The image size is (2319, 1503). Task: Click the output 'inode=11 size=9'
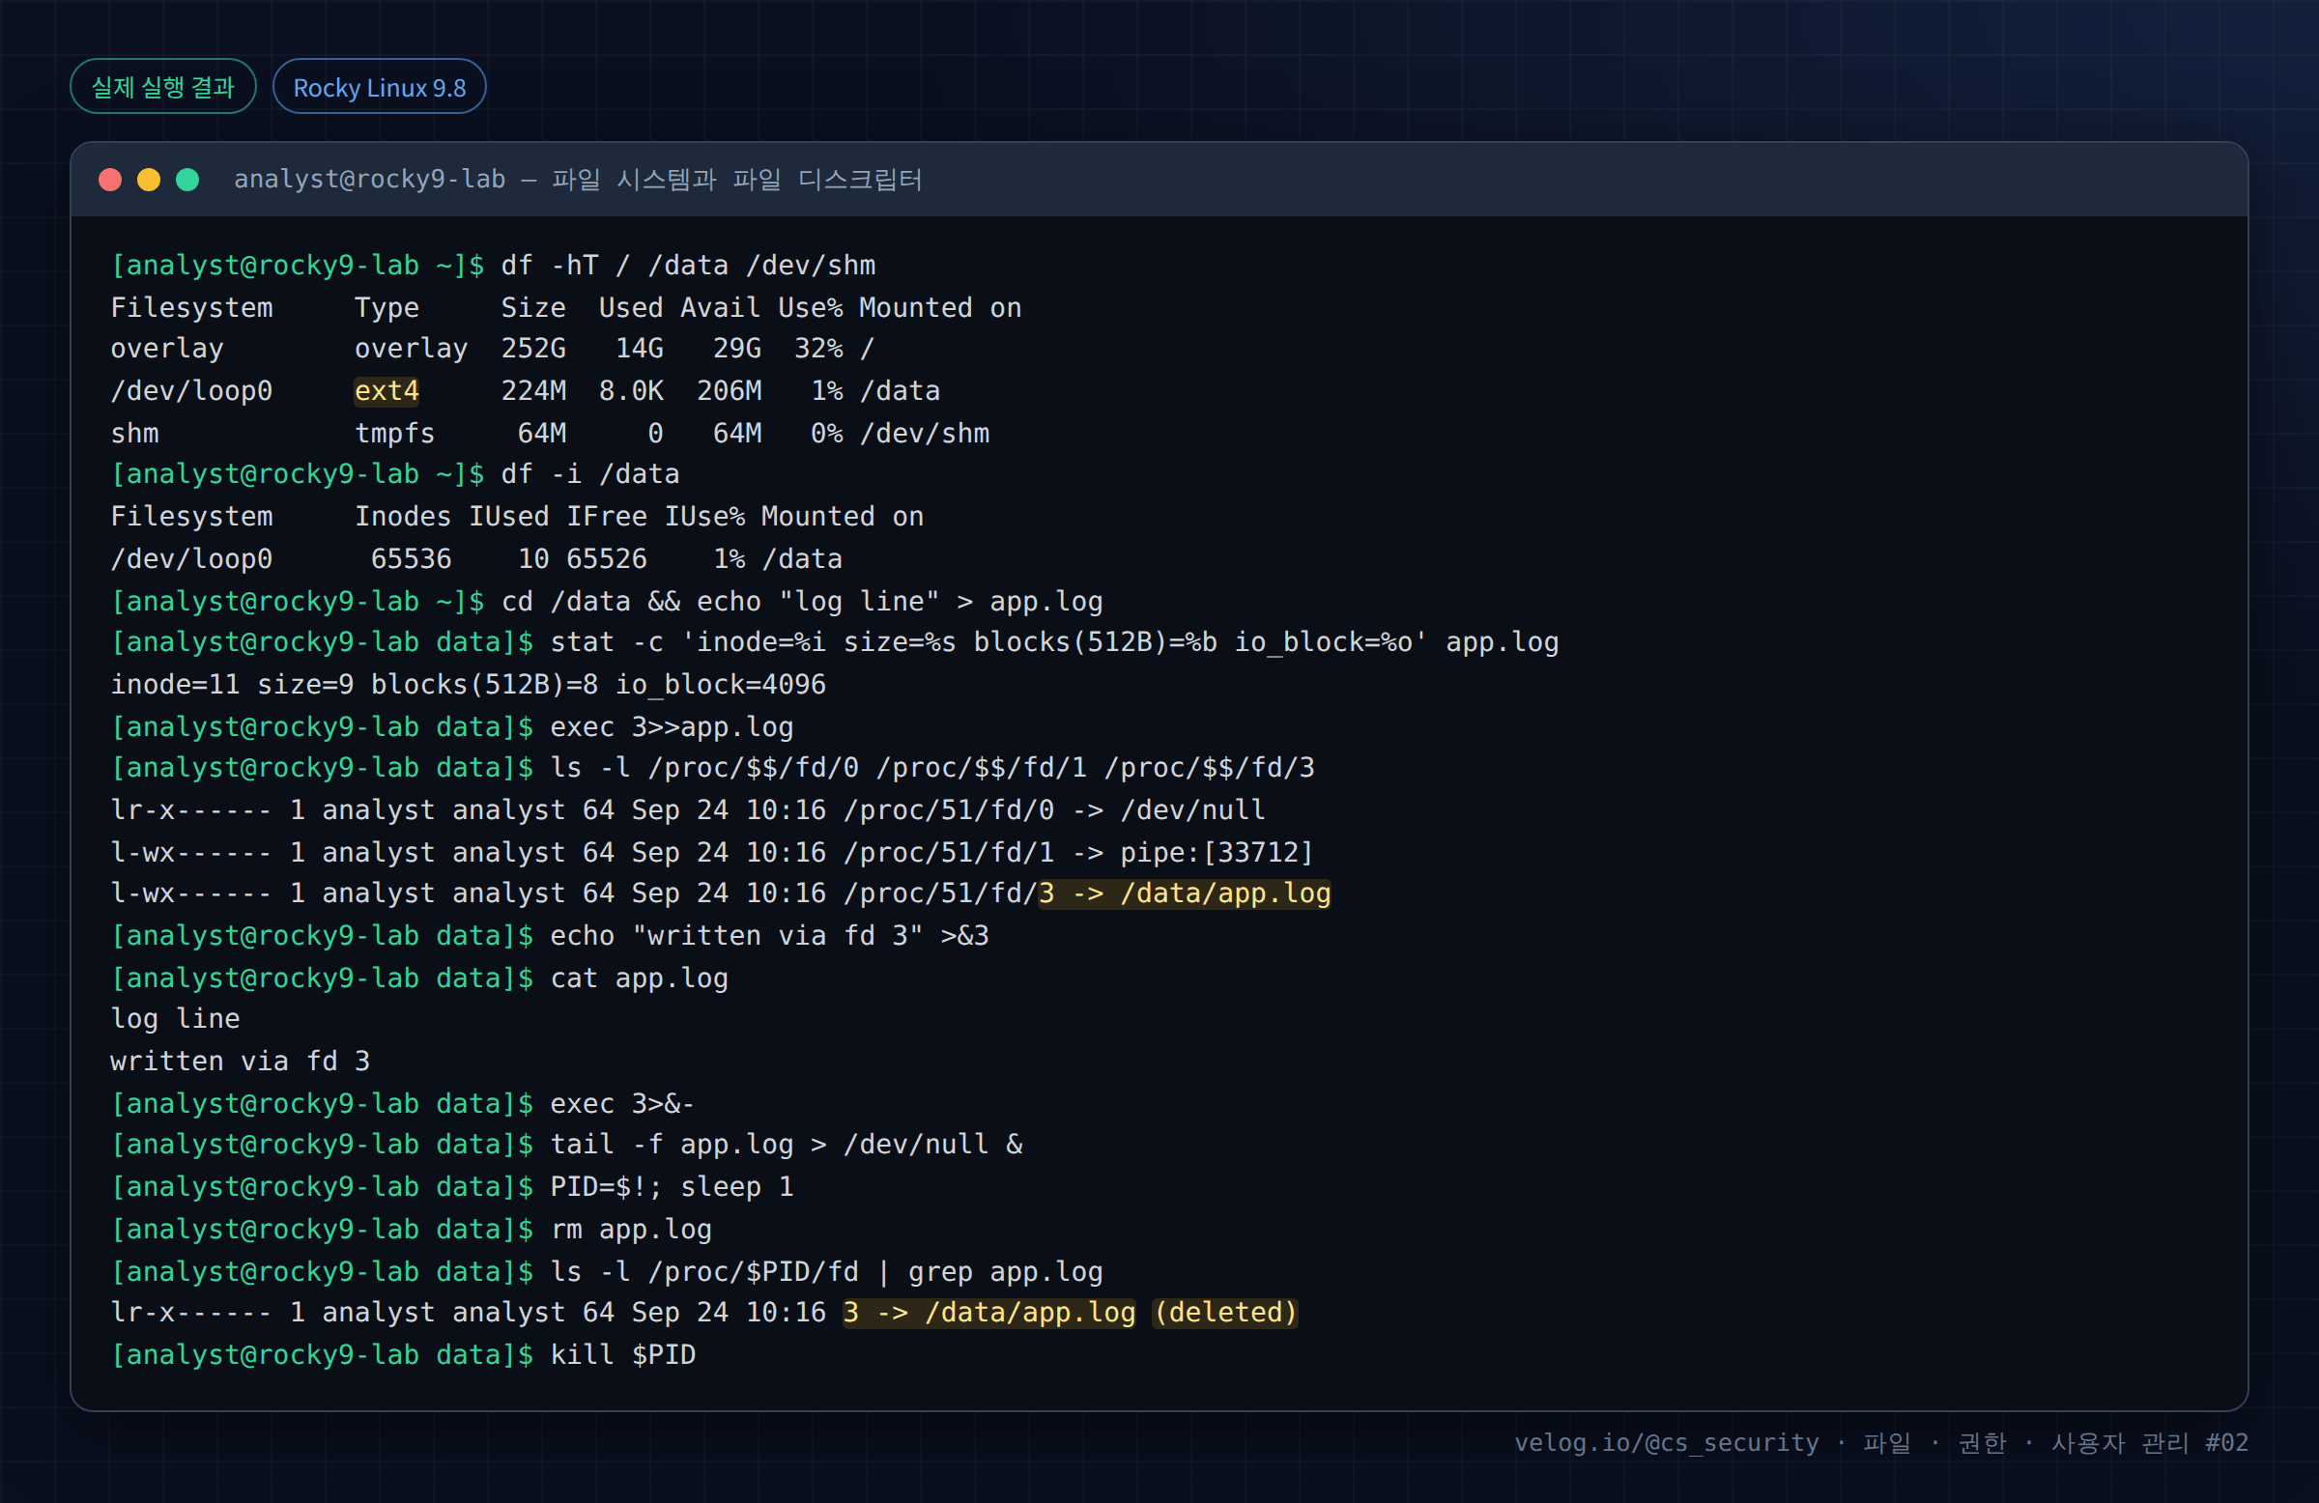(232, 684)
